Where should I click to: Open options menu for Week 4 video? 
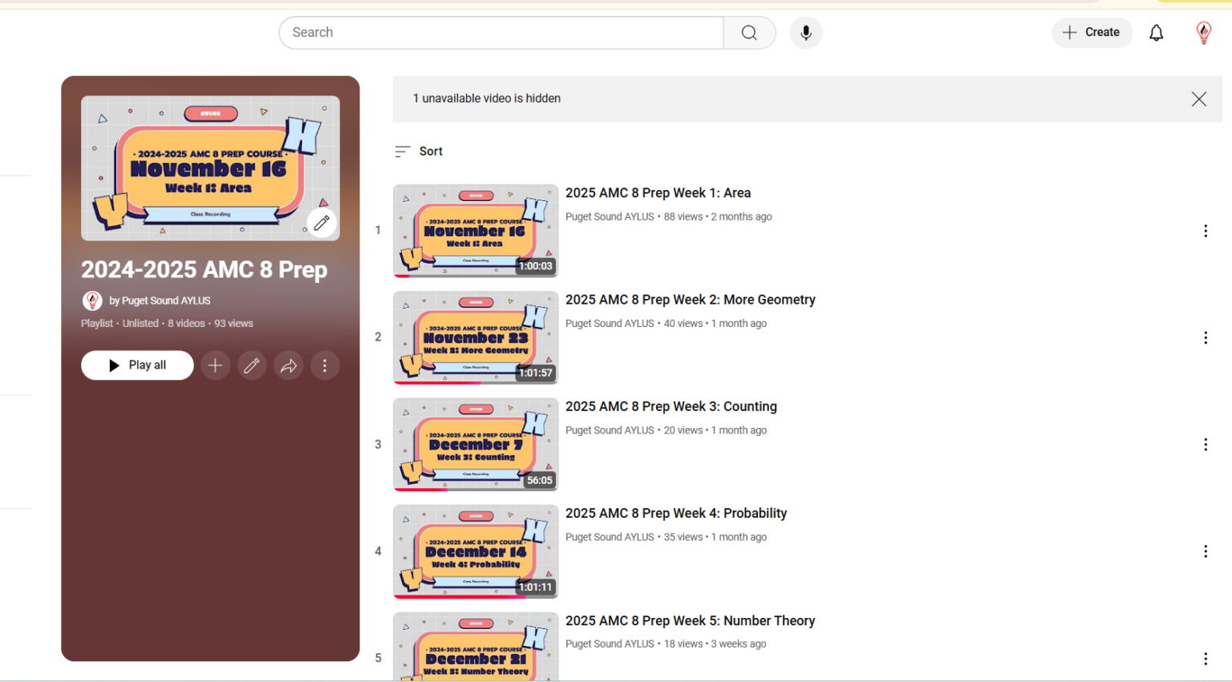(1205, 551)
